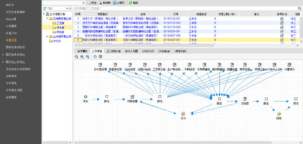The image size is (303, 144).
Task: Toggle 发布标记 checkbox in the first row
Action: (282, 19)
